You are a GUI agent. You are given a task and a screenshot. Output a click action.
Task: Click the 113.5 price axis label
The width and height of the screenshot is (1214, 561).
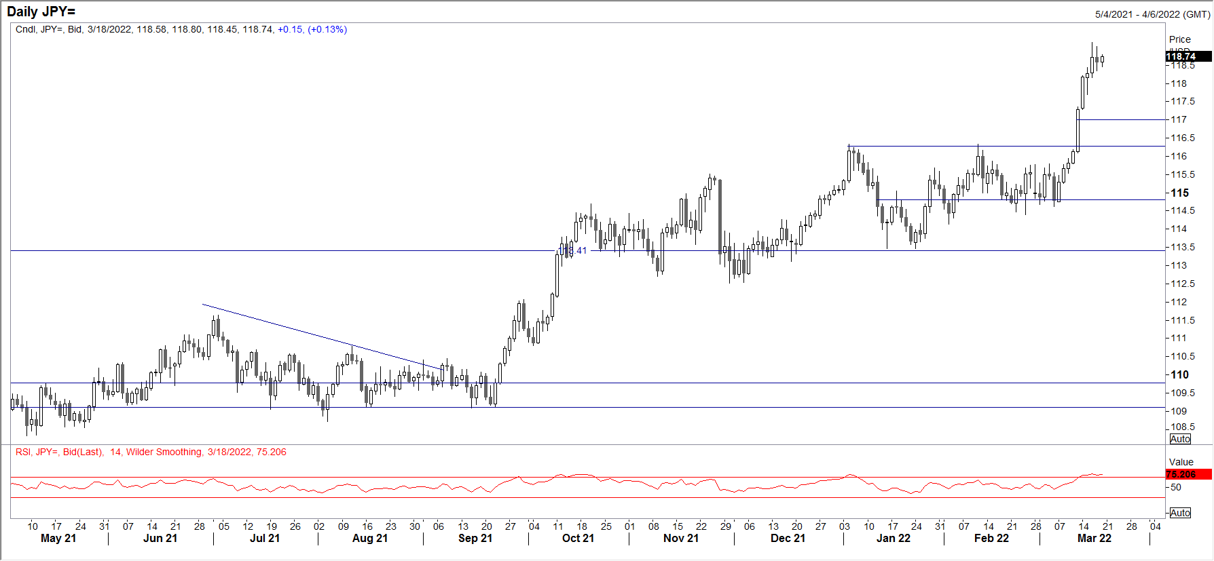(x=1183, y=247)
